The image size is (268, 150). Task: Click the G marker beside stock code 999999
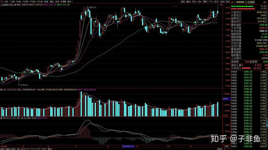pyautogui.click(x=232, y=2)
